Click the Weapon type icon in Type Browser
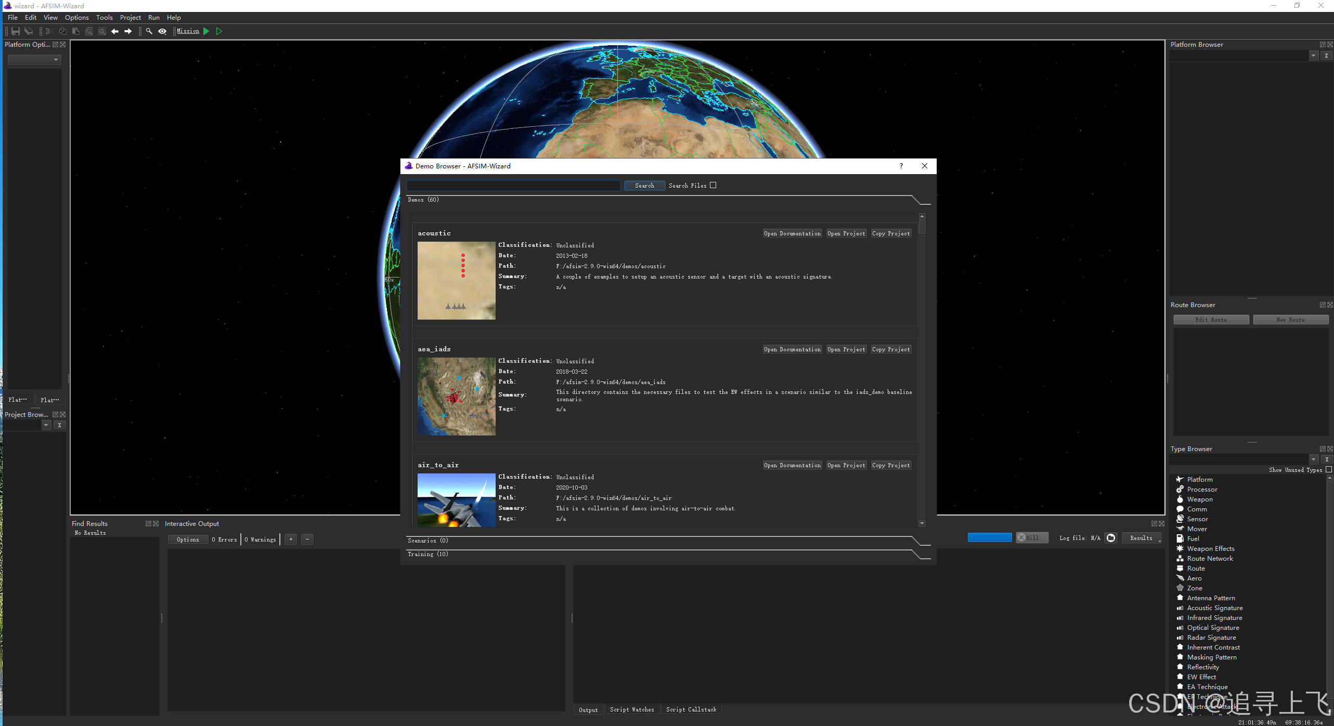Image resolution: width=1334 pixels, height=726 pixels. click(x=1180, y=499)
